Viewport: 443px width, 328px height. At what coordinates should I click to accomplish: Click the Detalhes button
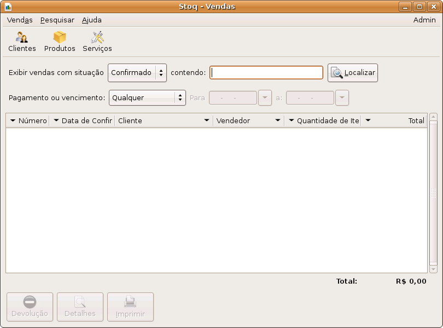coord(80,307)
